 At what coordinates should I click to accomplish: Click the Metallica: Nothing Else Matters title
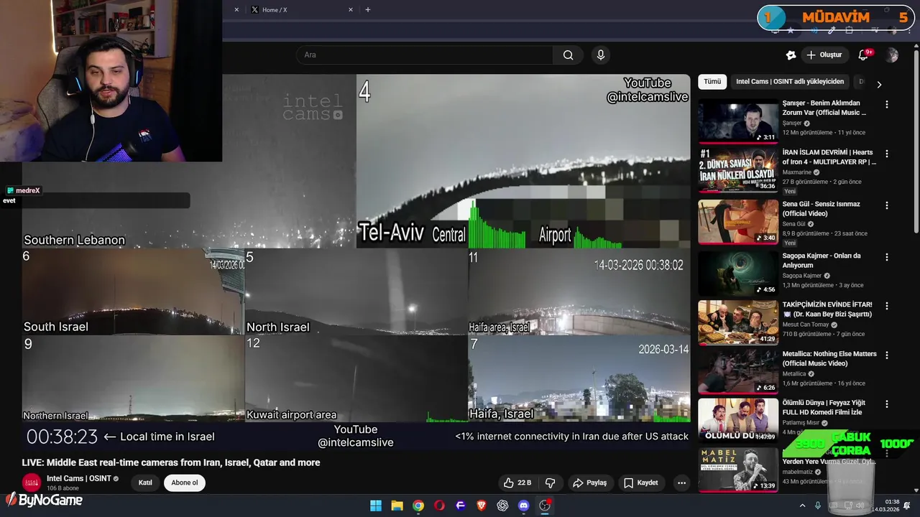829,358
